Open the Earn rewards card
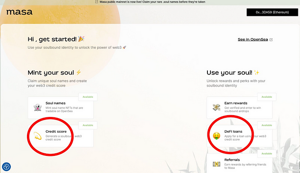The image size is (300, 173). [240, 107]
